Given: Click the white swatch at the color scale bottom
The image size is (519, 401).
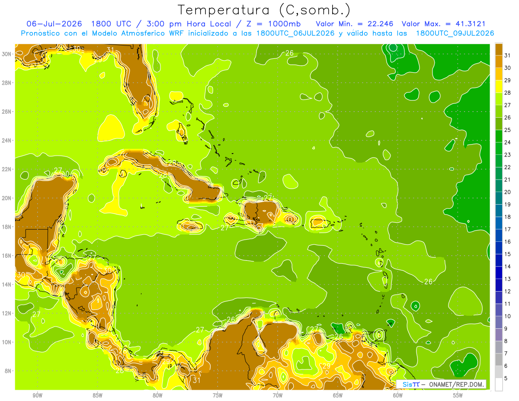Looking at the screenshot, I should point(499,385).
